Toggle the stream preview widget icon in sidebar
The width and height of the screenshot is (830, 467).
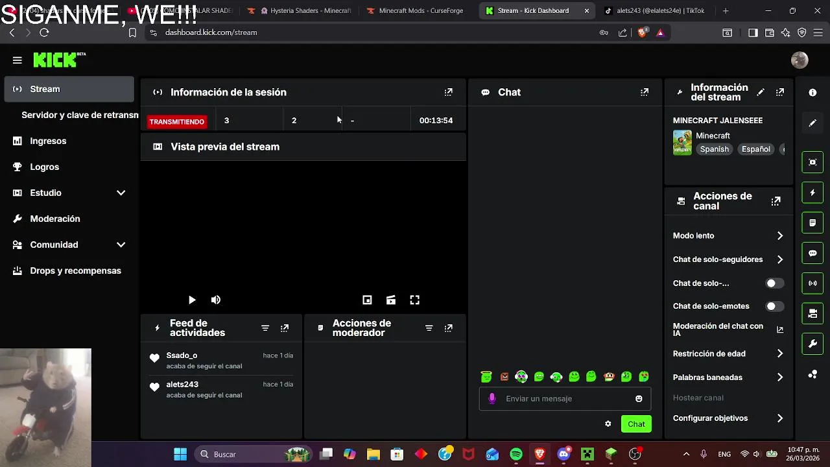point(812,162)
